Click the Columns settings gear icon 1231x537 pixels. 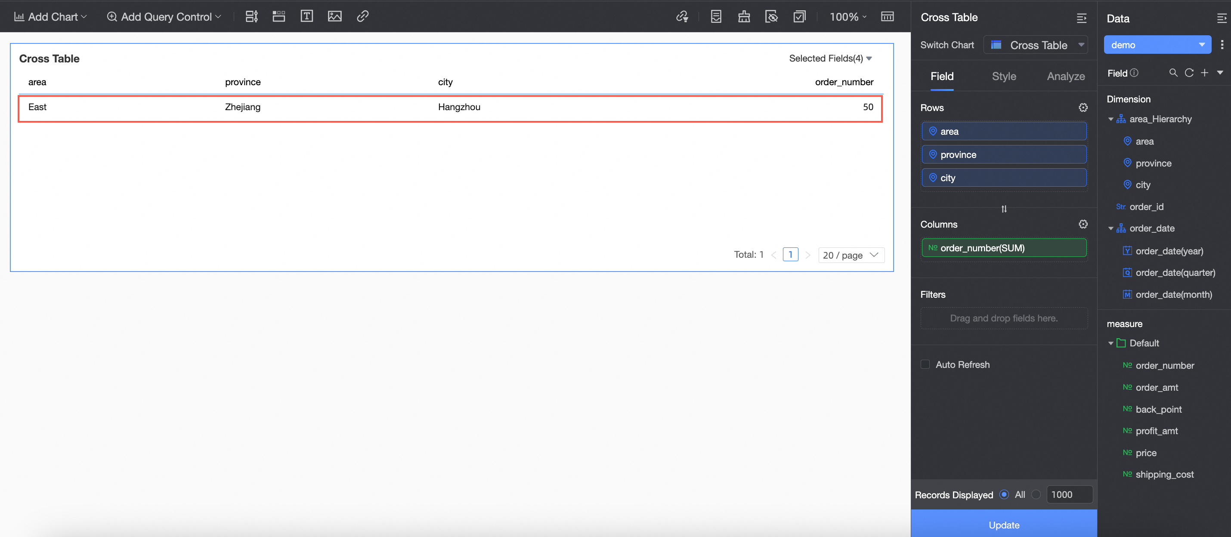coord(1083,224)
